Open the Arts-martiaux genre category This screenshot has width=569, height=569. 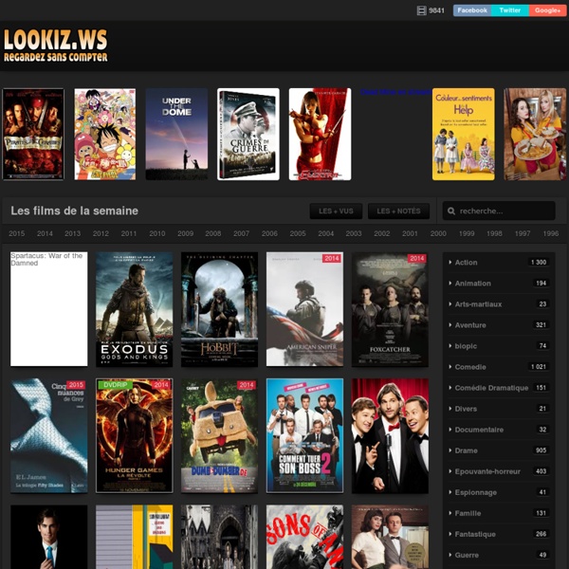[499, 304]
